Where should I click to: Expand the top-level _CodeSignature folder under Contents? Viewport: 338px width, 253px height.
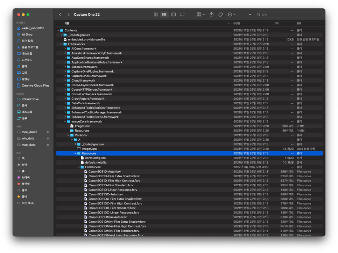(x=62, y=35)
